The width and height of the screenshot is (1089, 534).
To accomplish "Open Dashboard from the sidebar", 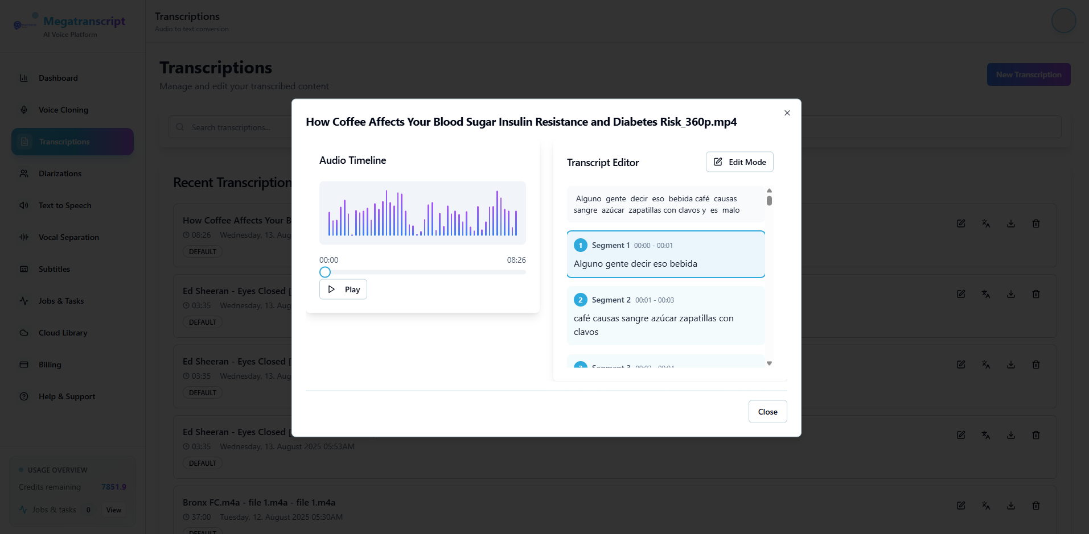I will 58,78.
